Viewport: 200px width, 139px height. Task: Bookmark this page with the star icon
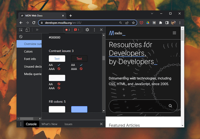(x=133, y=23)
